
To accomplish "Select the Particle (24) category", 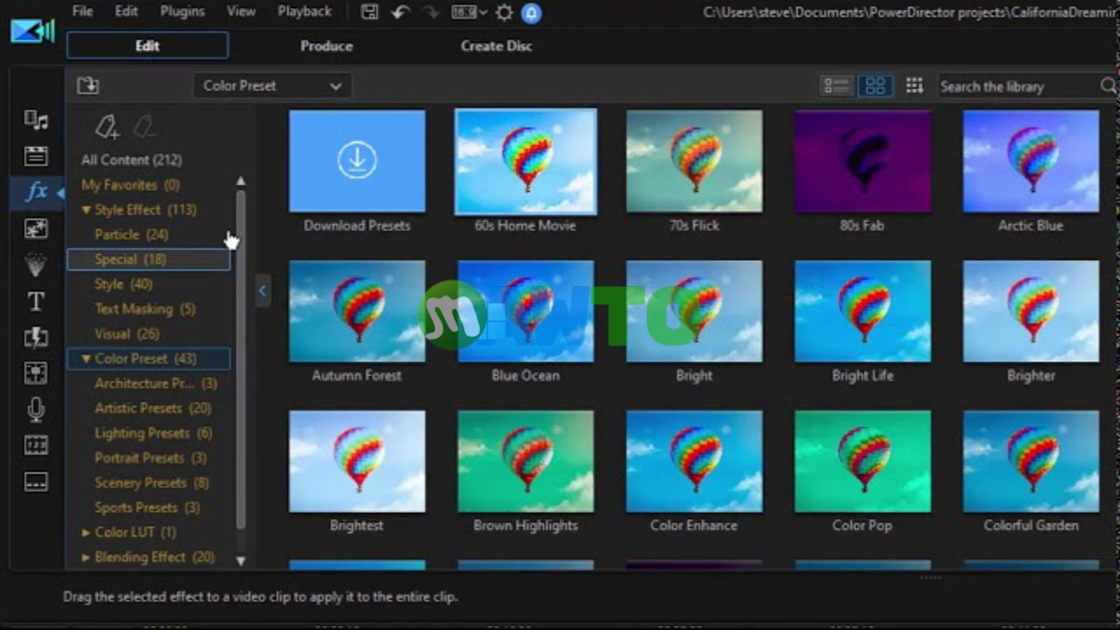I will click(131, 234).
